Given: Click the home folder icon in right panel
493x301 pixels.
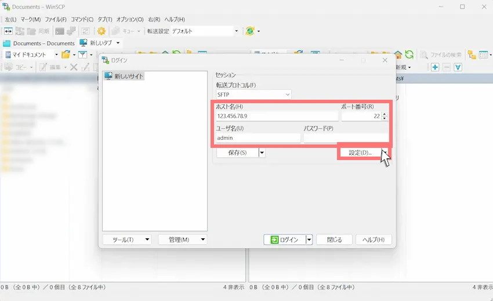Looking at the screenshot, I should pyautogui.click(x=398, y=55).
